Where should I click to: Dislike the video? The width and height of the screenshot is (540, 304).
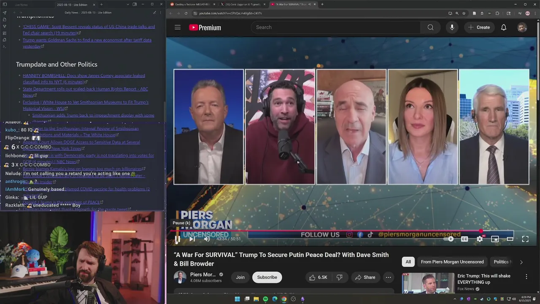pos(339,277)
